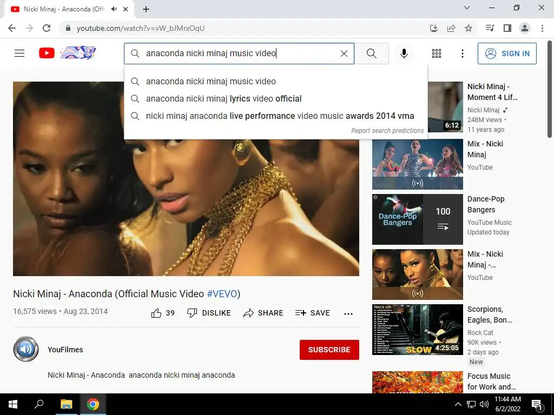Viewport: 554px width, 415px height.
Task: Open the YouFilmes channel avatar
Action: 26,349
